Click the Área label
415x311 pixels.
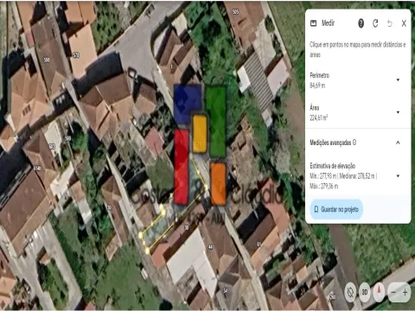point(315,108)
